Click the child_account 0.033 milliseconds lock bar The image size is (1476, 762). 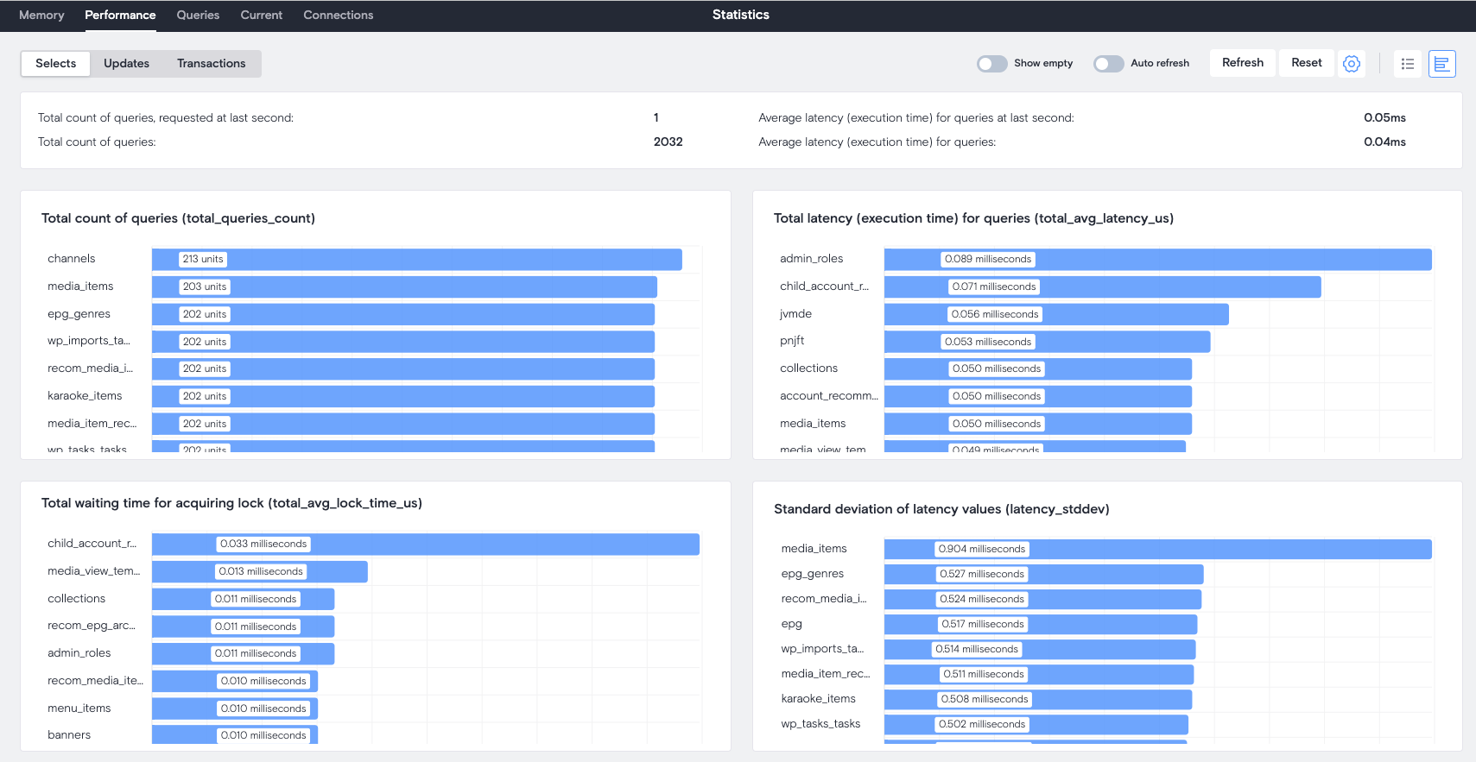425,545
